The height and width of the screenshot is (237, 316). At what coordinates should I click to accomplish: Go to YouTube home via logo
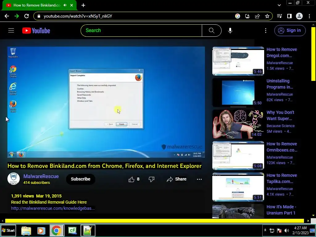click(x=36, y=31)
